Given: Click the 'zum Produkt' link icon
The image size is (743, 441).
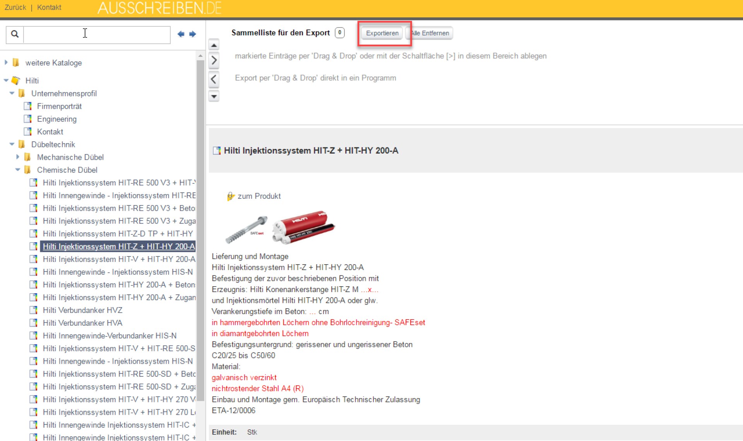Looking at the screenshot, I should tap(231, 197).
